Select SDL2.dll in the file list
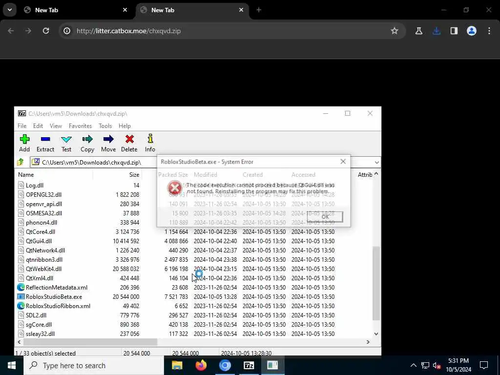 tap(36, 315)
